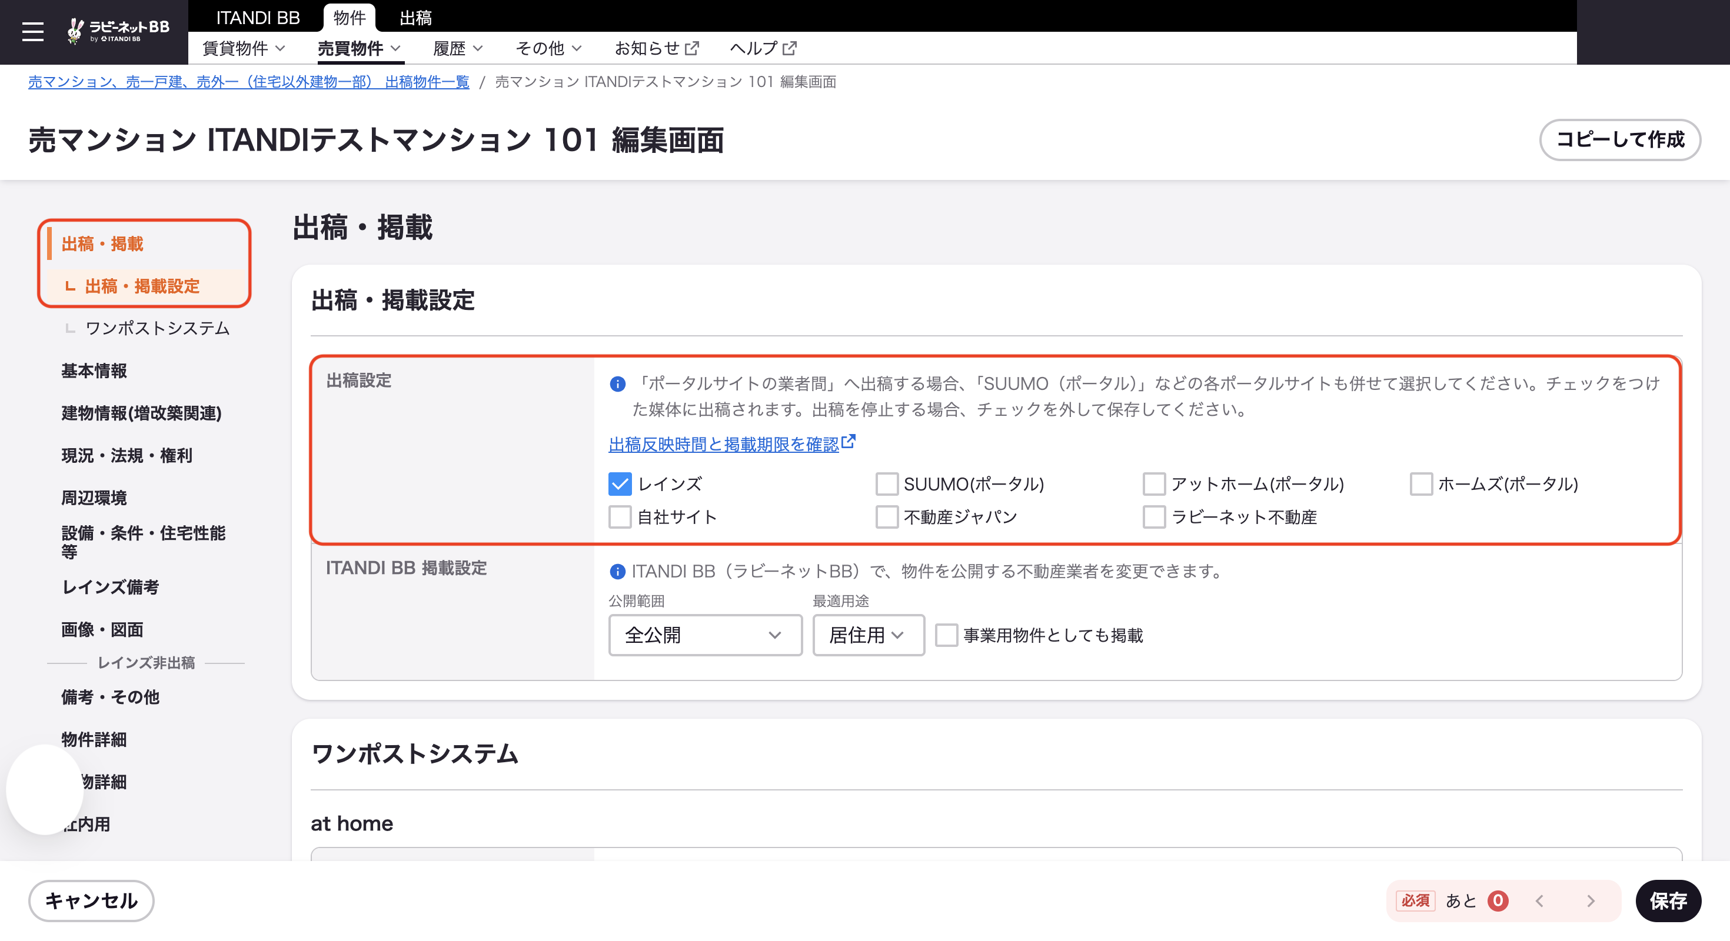This screenshot has width=1730, height=941.
Task: Open ヘルプ external link
Action: tap(763, 48)
